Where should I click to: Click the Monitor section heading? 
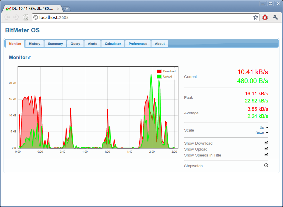[x=18, y=57]
